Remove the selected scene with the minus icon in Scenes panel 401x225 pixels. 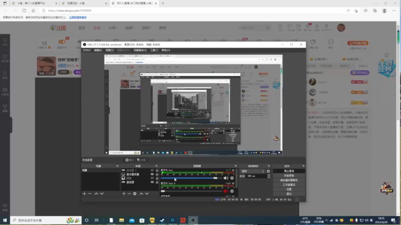pos(90,193)
